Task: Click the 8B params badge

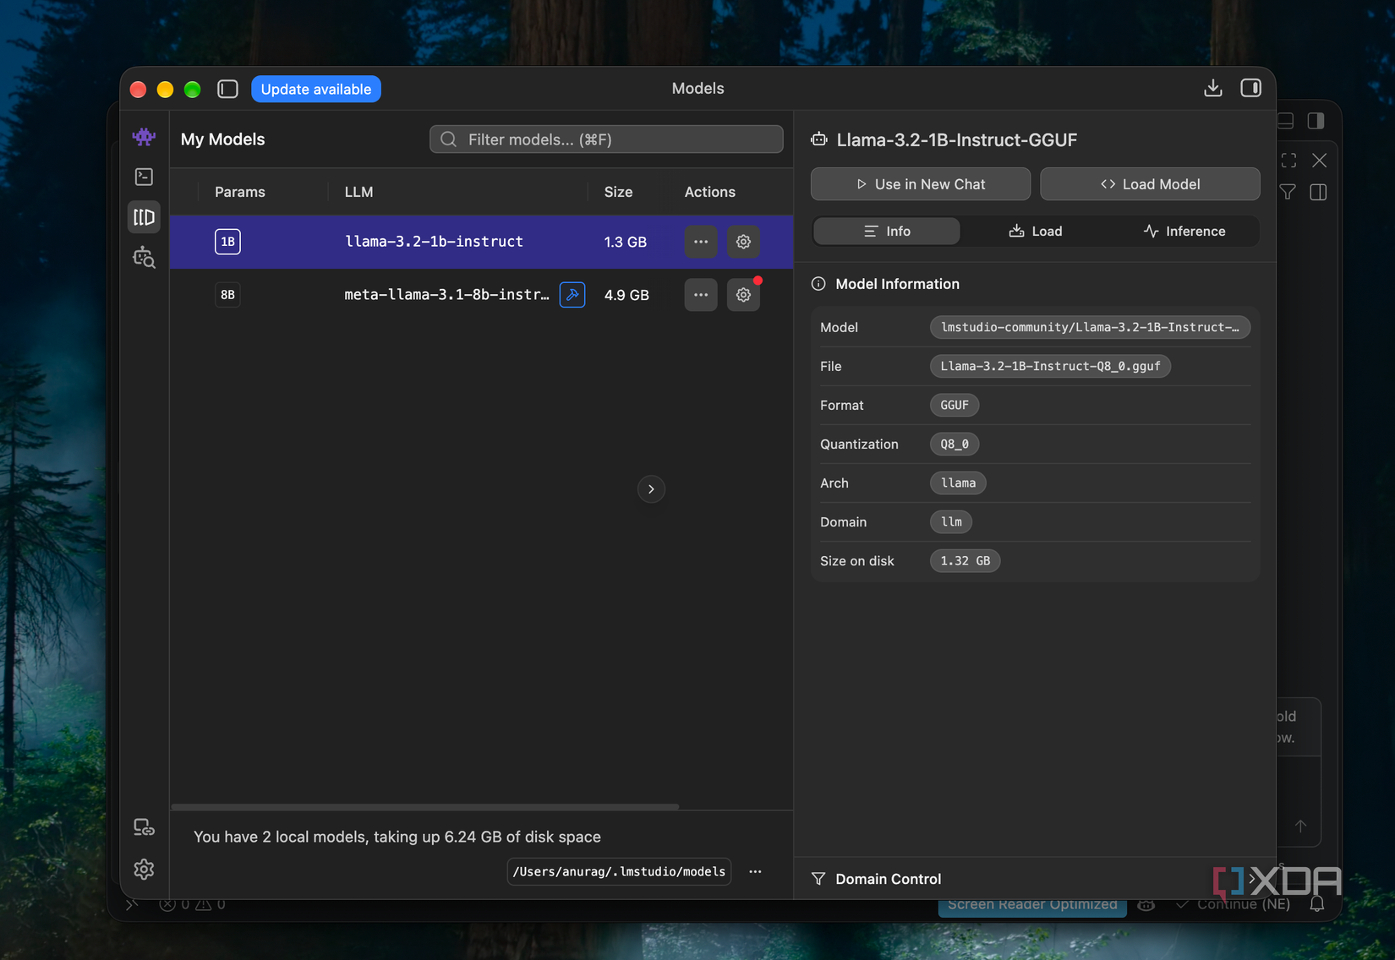Action: point(227,295)
